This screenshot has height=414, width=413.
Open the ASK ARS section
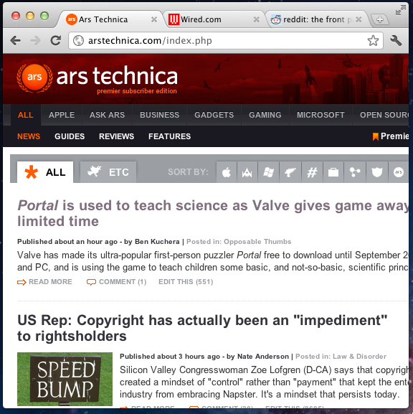pyautogui.click(x=107, y=115)
